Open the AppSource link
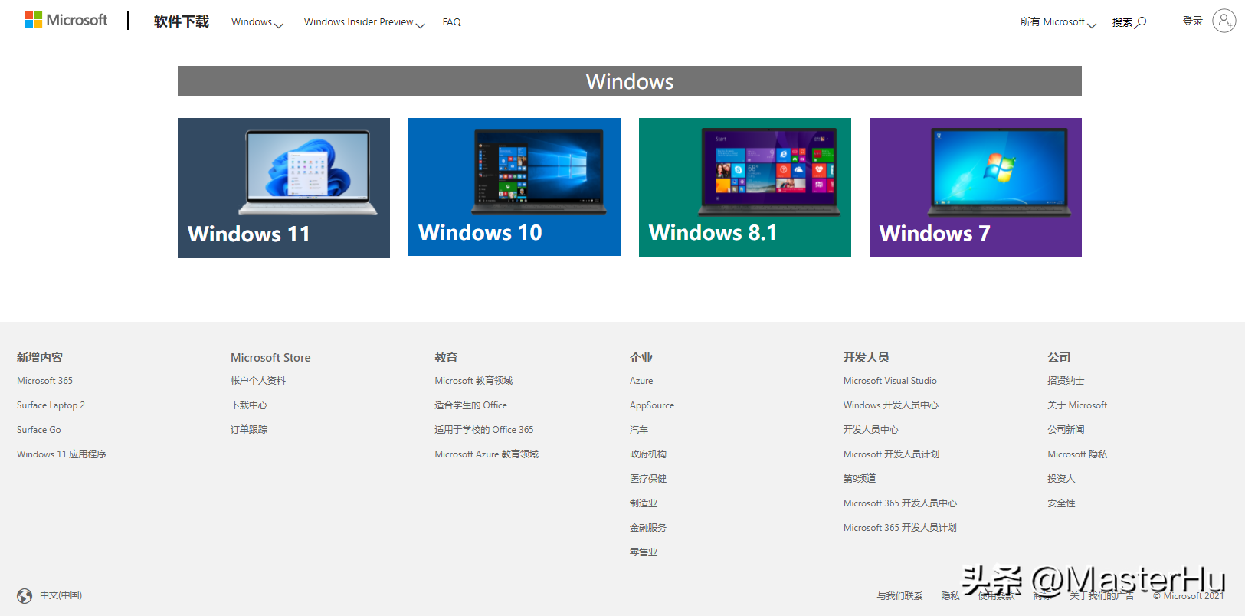The height and width of the screenshot is (616, 1245). tap(652, 405)
